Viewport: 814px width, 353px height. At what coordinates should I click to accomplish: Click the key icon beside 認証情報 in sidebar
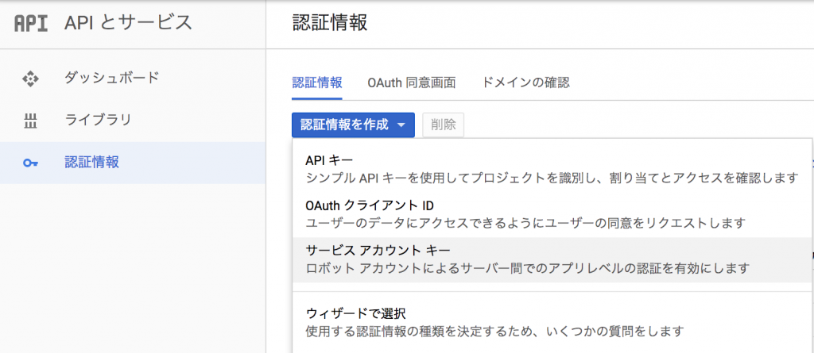tap(31, 163)
